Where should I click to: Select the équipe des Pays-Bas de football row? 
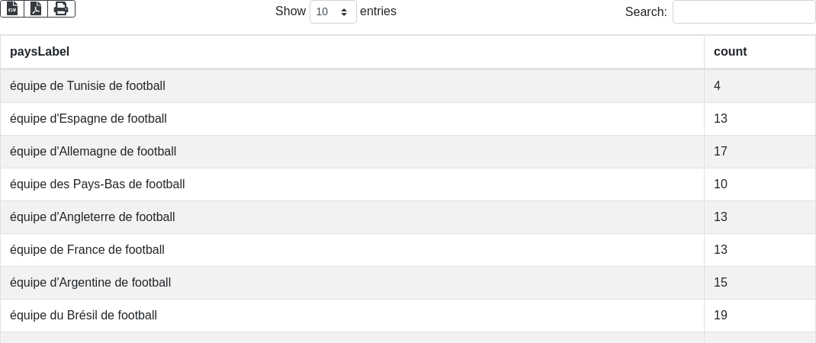[x=98, y=184]
